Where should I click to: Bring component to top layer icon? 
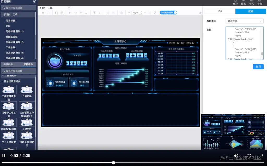[94, 13]
